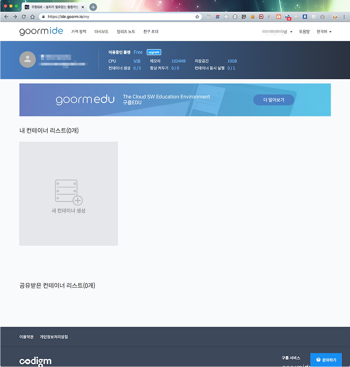The height and width of the screenshot is (367, 350).
Task: Click the gray Drive triangle extension icon
Action: [269, 17]
